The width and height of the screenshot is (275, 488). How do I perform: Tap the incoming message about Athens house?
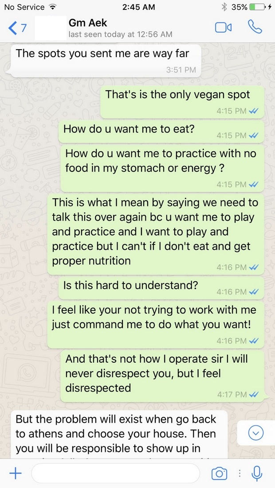[119, 434]
